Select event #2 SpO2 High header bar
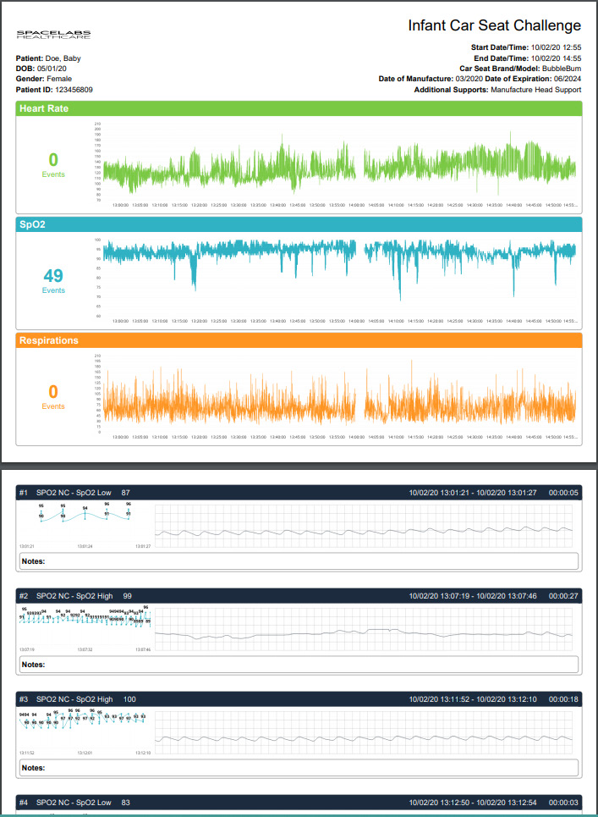The image size is (598, 817). 299,596
